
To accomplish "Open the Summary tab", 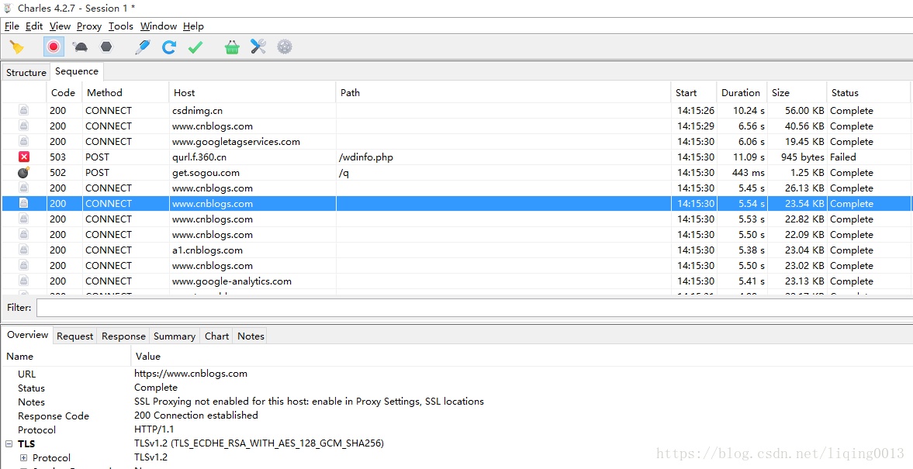I will [174, 336].
